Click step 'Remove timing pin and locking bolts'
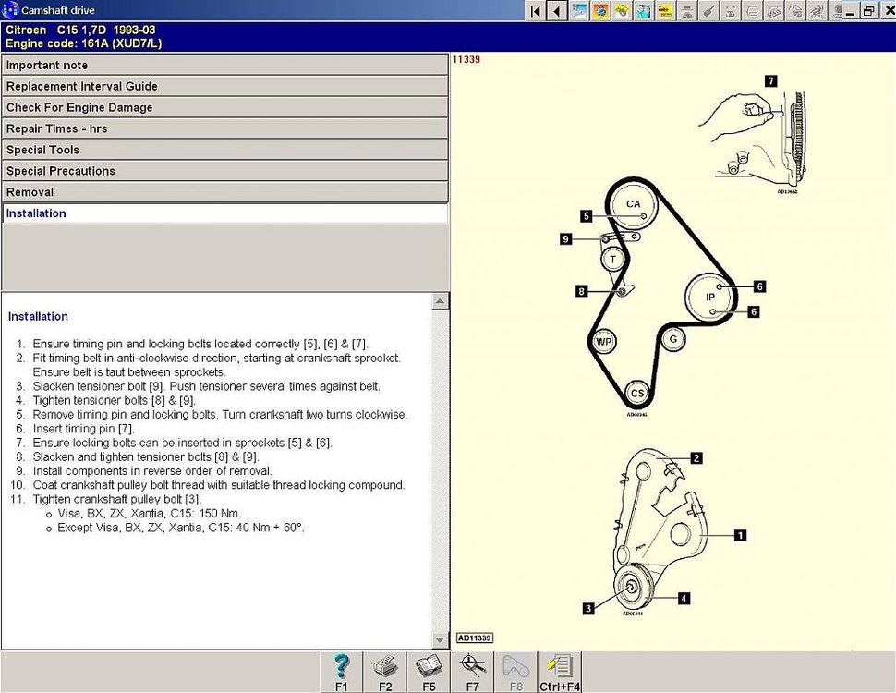 click(220, 415)
